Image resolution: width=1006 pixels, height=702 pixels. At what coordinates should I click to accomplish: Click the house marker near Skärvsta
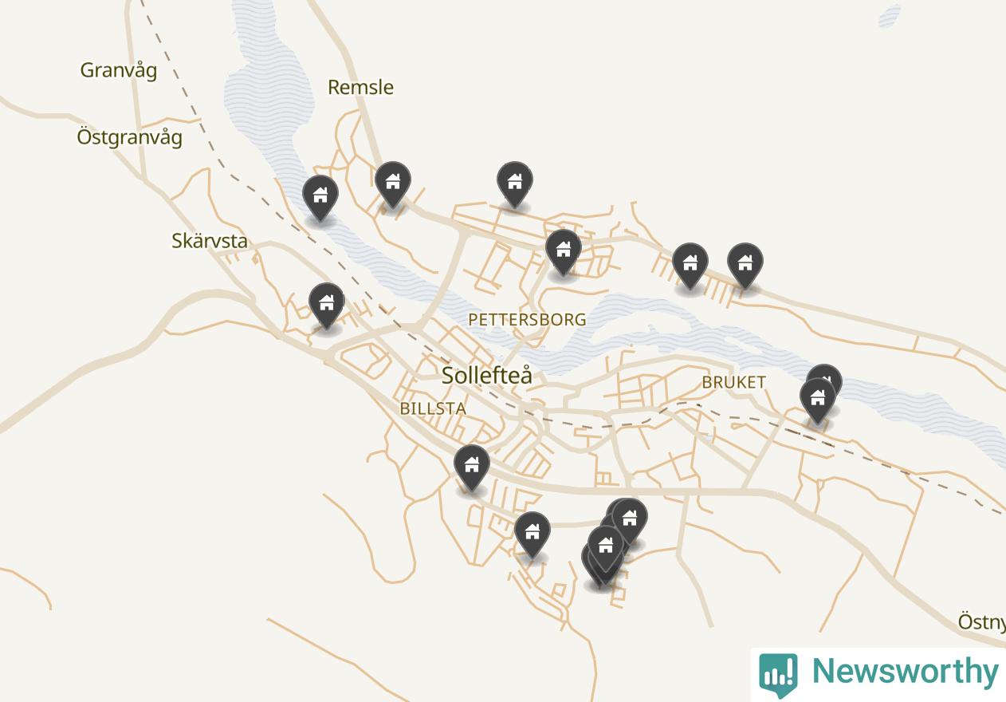pos(326,306)
